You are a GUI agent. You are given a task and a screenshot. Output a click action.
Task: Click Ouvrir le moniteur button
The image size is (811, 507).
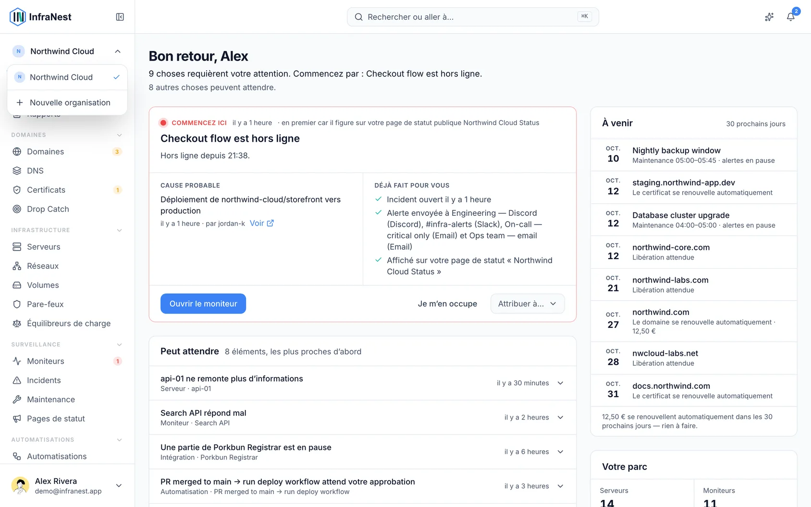tap(203, 304)
